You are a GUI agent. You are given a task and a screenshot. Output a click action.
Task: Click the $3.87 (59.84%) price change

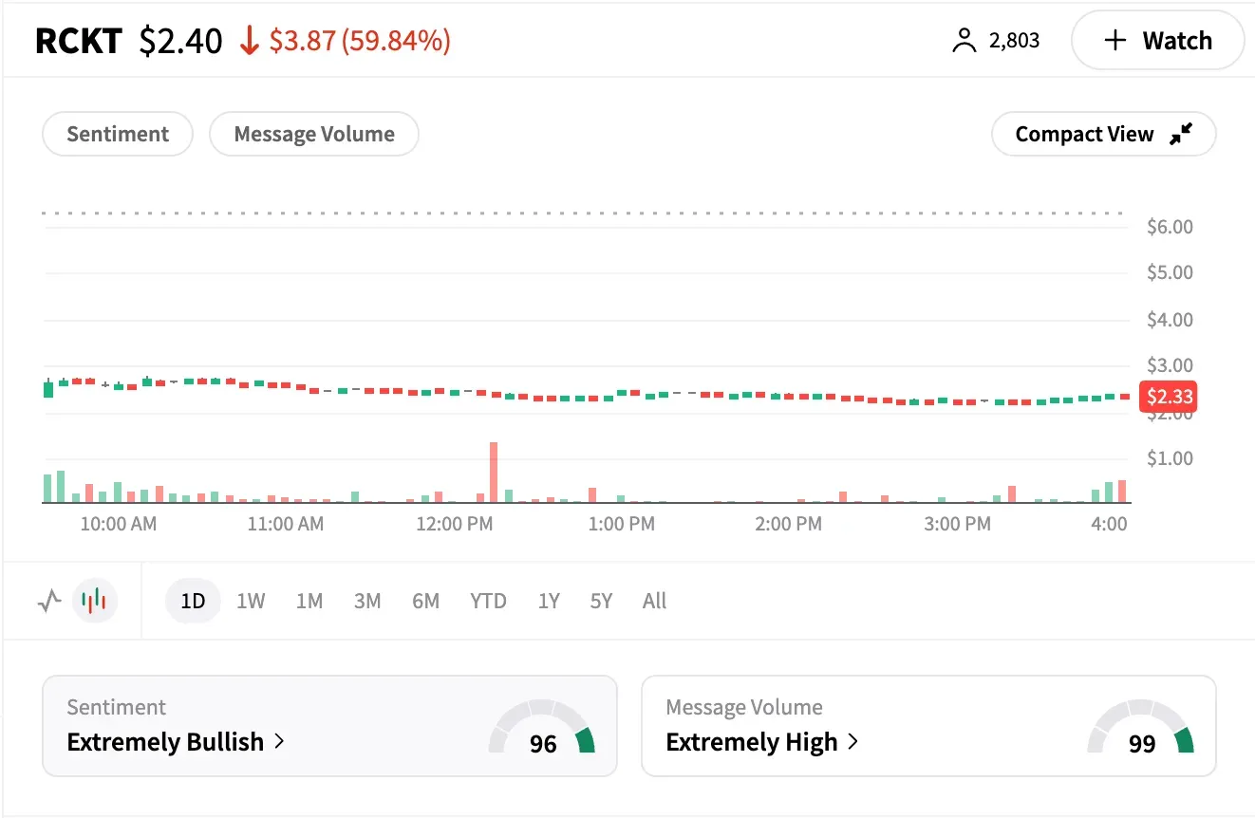coord(360,41)
